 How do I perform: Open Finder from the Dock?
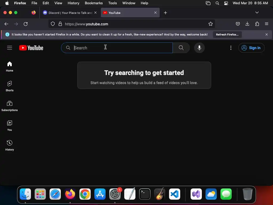[x=25, y=194]
